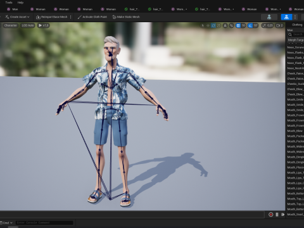304x228 pixels.
Task: Open camera speed 2 setting
Action: 279,25
